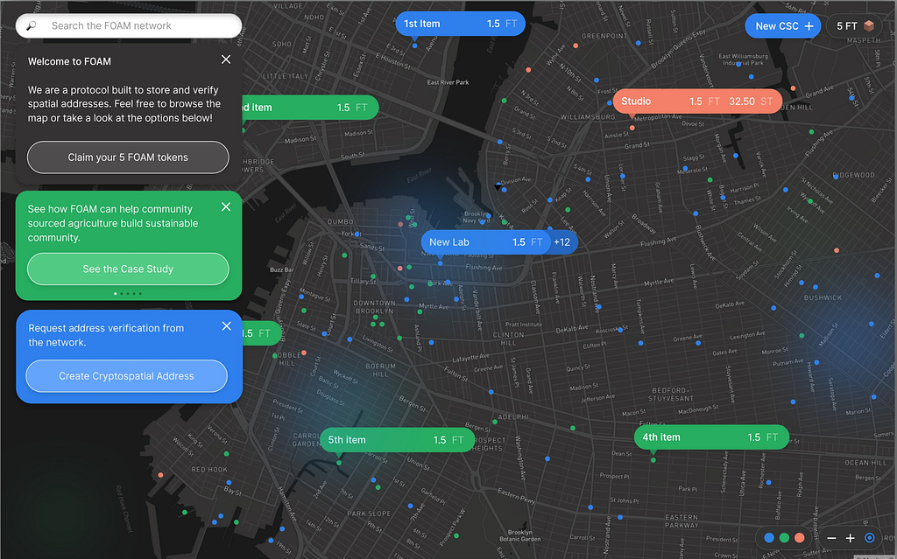Viewport: 897px width, 559px height.
Task: Toggle the green marker filter dot
Action: pos(784,538)
